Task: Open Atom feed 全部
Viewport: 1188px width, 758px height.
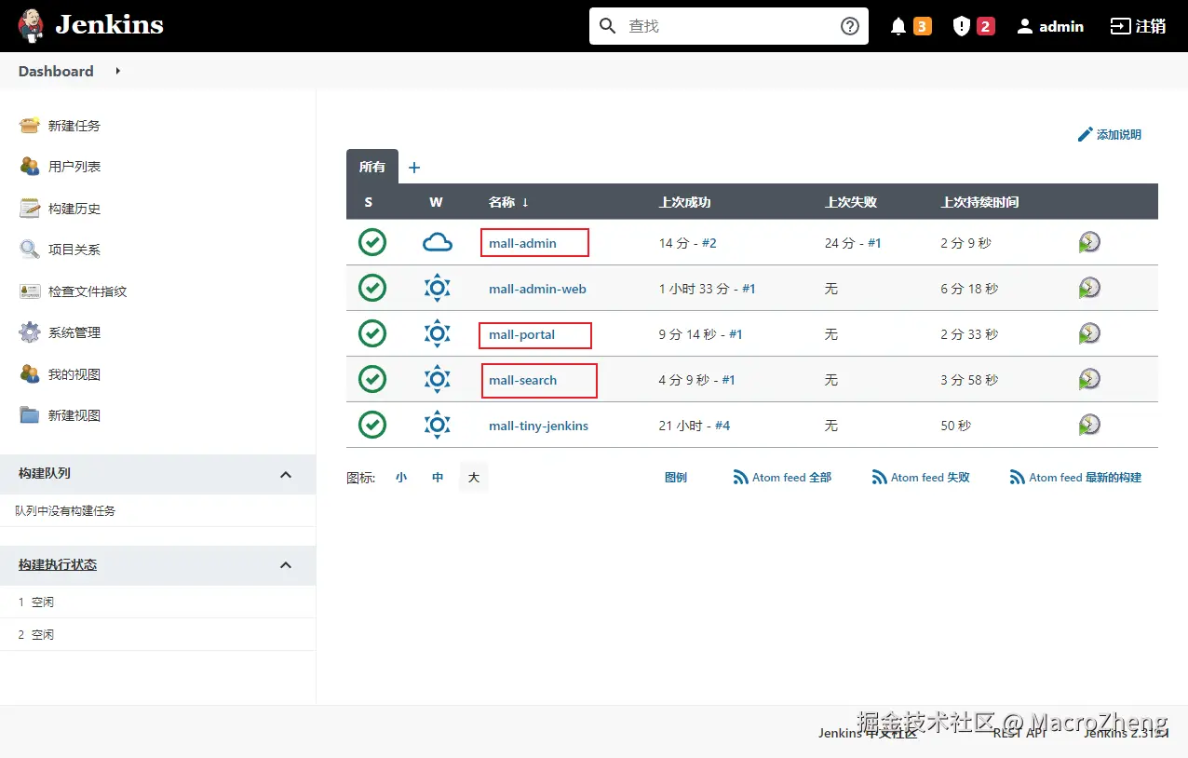Action: [x=782, y=477]
